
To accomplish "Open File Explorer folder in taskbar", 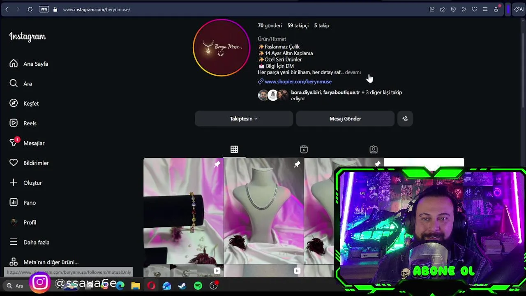I will tap(136, 286).
